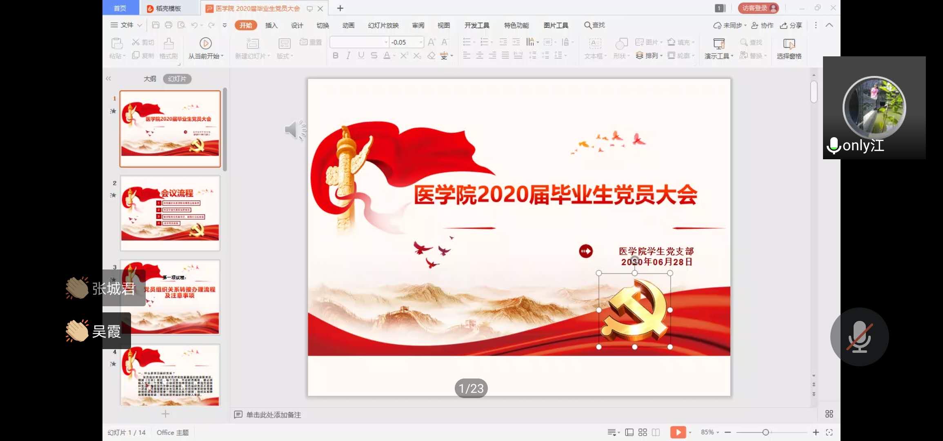Set paragraph to justify alignment
Image resolution: width=943 pixels, height=441 pixels.
(x=505, y=55)
